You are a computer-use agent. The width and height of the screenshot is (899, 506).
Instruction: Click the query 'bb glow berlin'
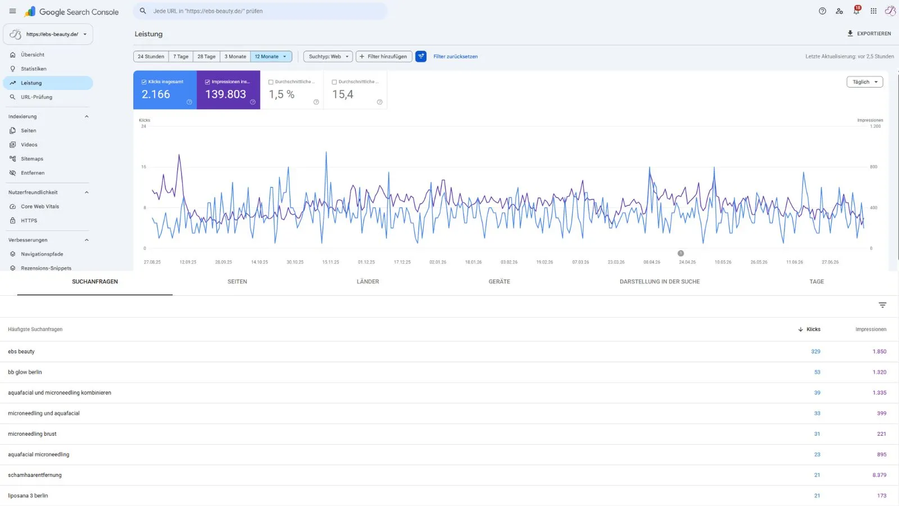25,372
